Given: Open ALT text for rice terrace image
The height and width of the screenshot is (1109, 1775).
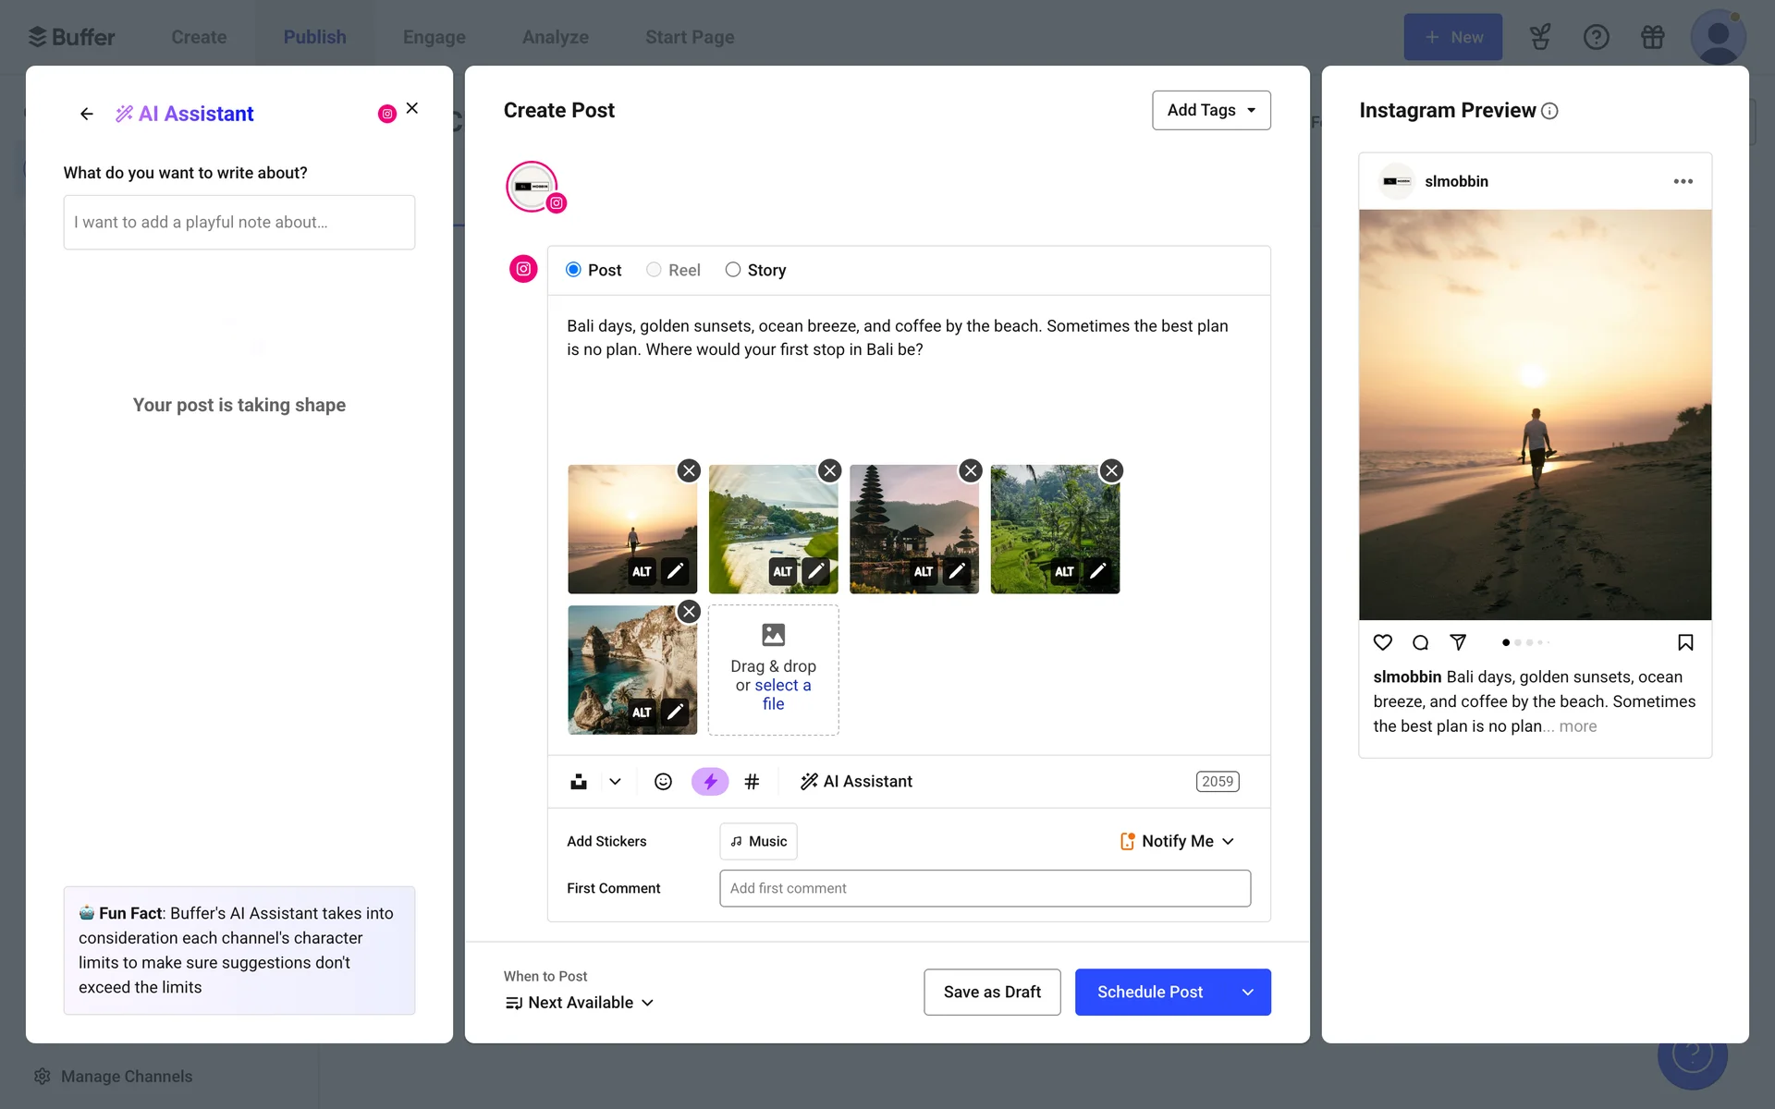Looking at the screenshot, I should (1064, 571).
